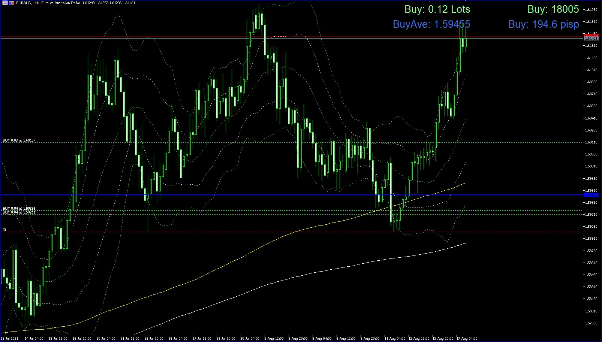
Task: Click the 1.59210 price scale value
Action: click(592, 215)
